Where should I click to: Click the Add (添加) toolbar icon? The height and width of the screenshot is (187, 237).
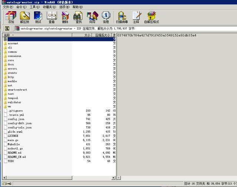(11, 17)
